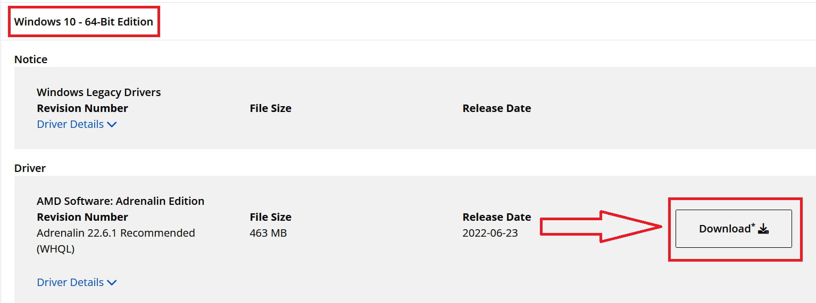Click the download arrow icon in Download button

(763, 229)
